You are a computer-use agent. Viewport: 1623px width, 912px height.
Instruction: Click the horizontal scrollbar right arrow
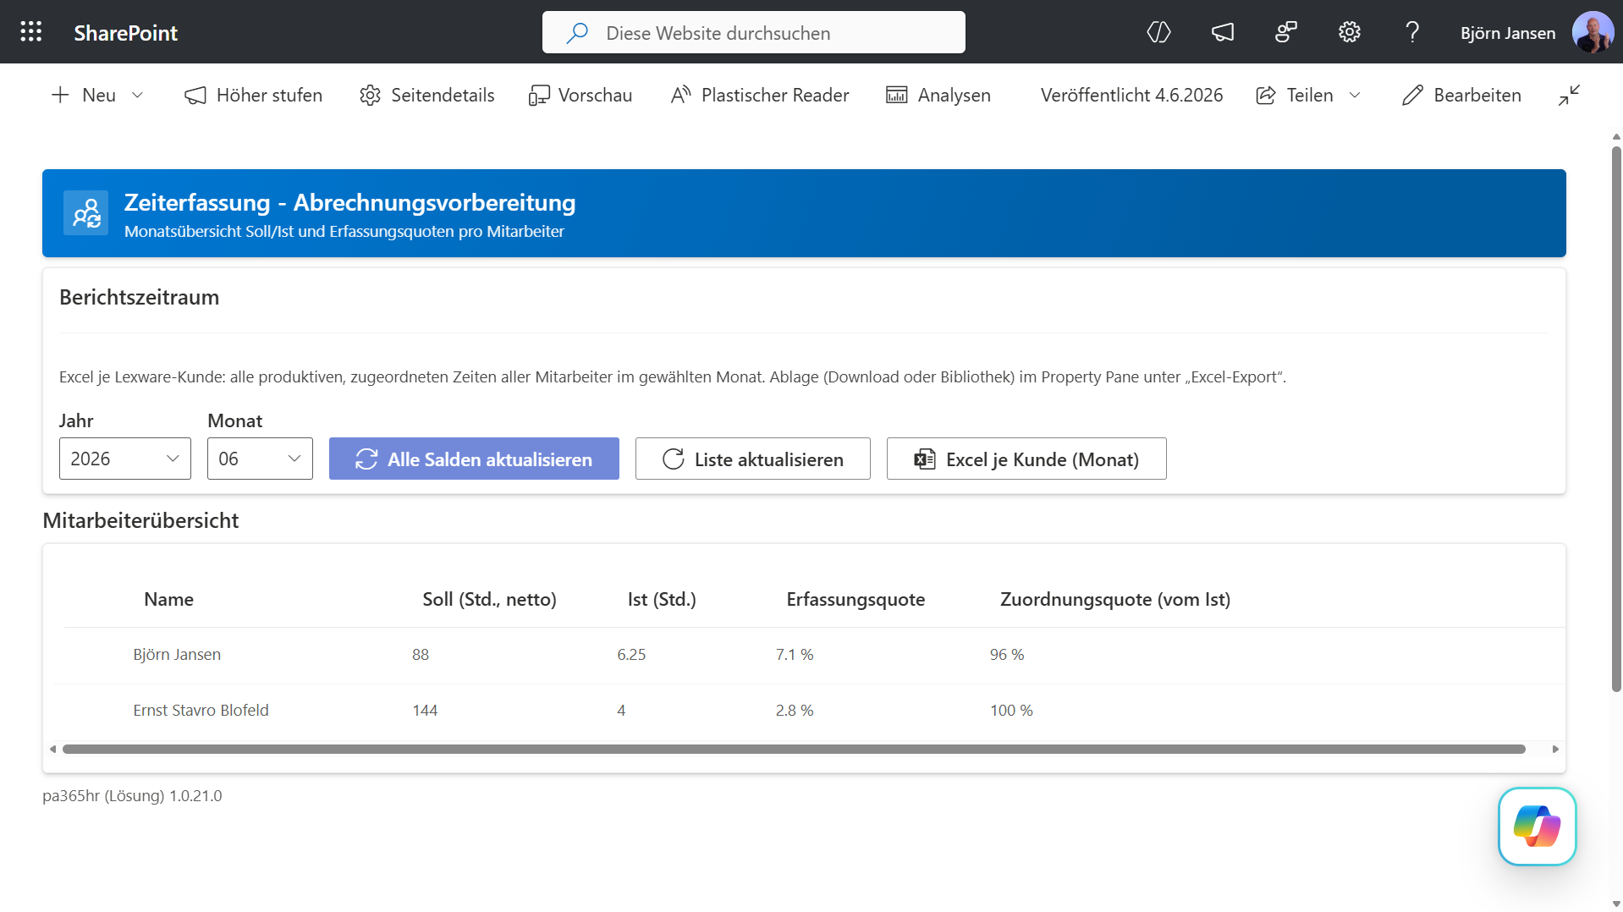click(x=1555, y=749)
